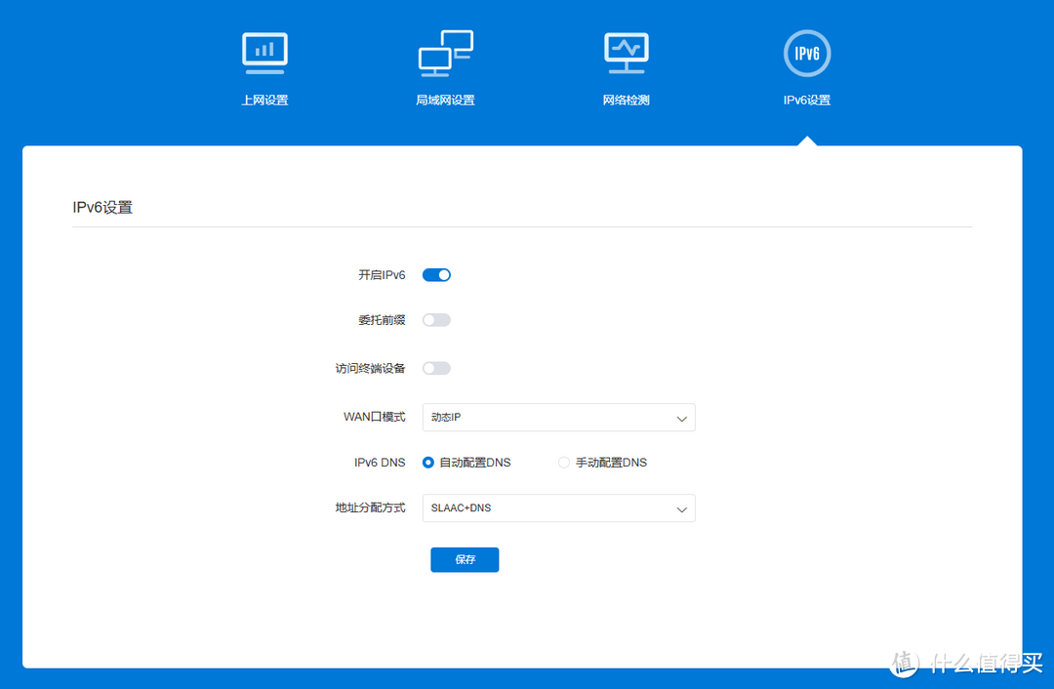The height and width of the screenshot is (689, 1054).
Task: Open WAN口模式 dropdown showing 动态IP
Action: tap(558, 418)
